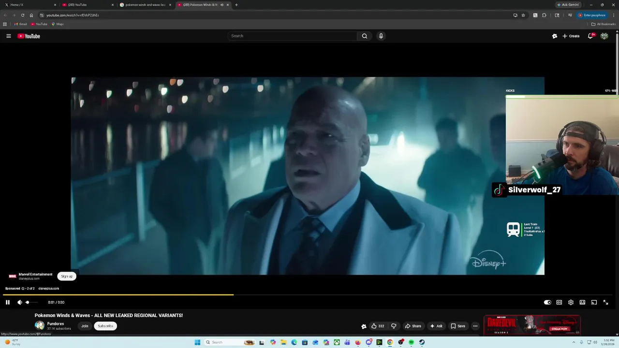Enter full screen mode
Image resolution: width=619 pixels, height=348 pixels.
point(605,302)
